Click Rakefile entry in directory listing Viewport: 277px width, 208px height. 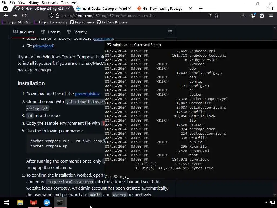point(198,147)
